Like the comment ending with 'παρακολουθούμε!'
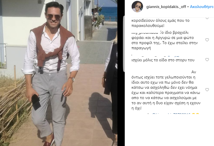 coord(207,18)
